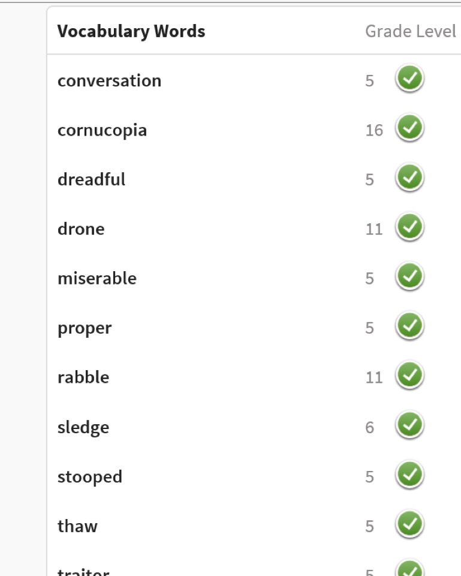Screen dimensions: 461x576
Task: Click grade level 16 for cornucopia
Action: pyautogui.click(x=374, y=130)
